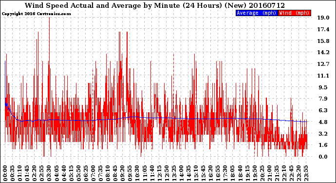Click the 05:15 time axis label

tap(71, 173)
